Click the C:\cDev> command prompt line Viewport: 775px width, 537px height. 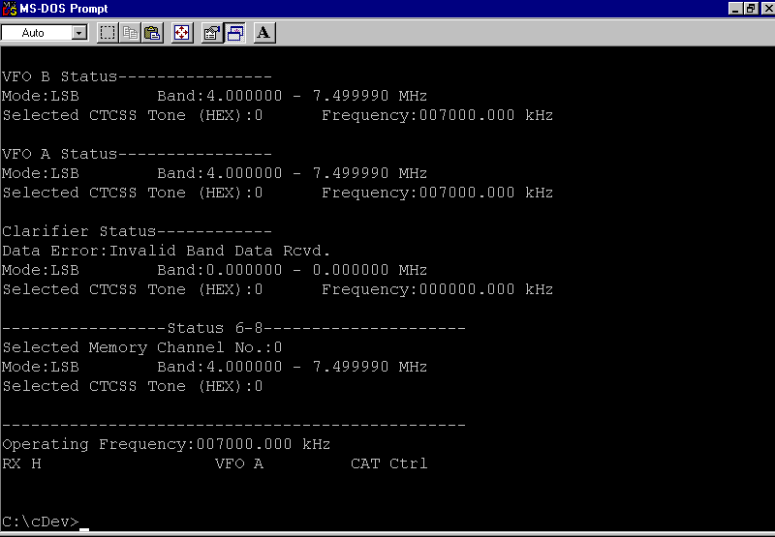coord(41,522)
